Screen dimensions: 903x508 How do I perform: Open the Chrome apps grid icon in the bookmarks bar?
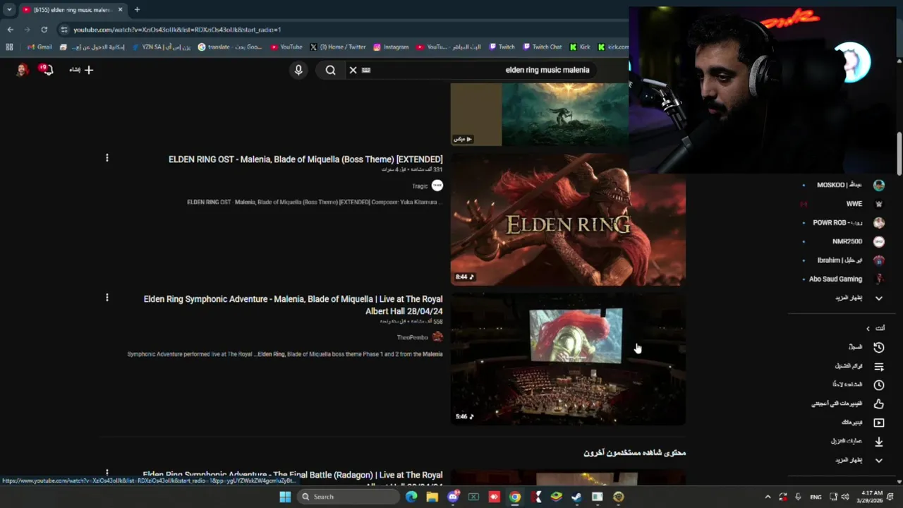coord(9,47)
